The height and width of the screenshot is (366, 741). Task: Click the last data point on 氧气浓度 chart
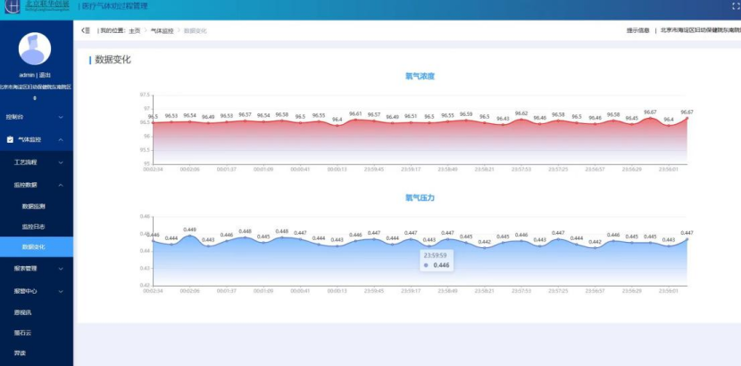pyautogui.click(x=687, y=118)
